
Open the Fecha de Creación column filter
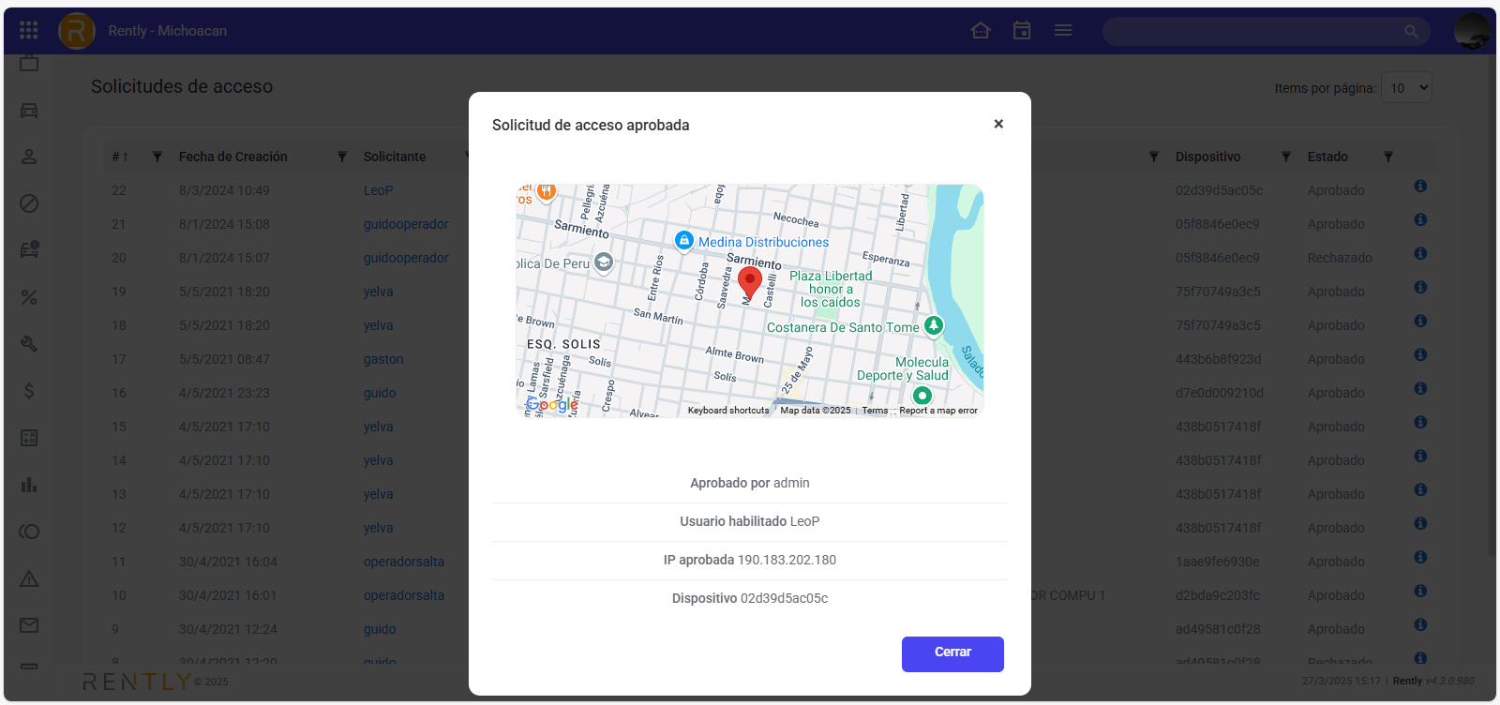(x=342, y=157)
